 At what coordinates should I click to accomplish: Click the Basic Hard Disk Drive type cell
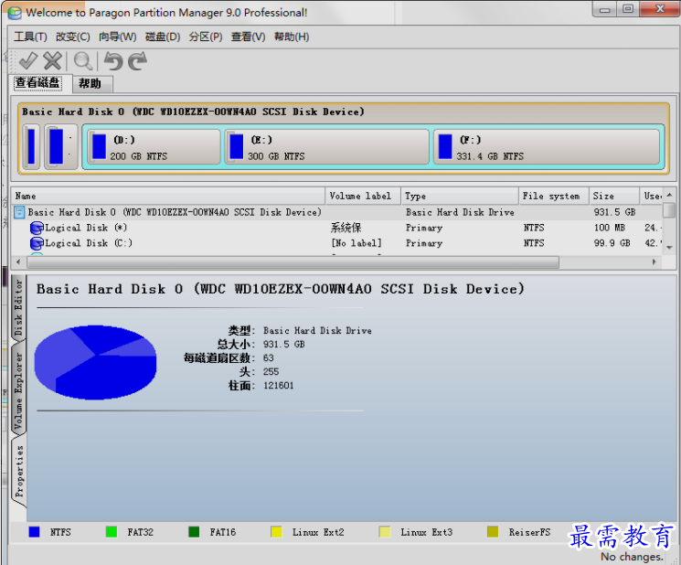460,212
